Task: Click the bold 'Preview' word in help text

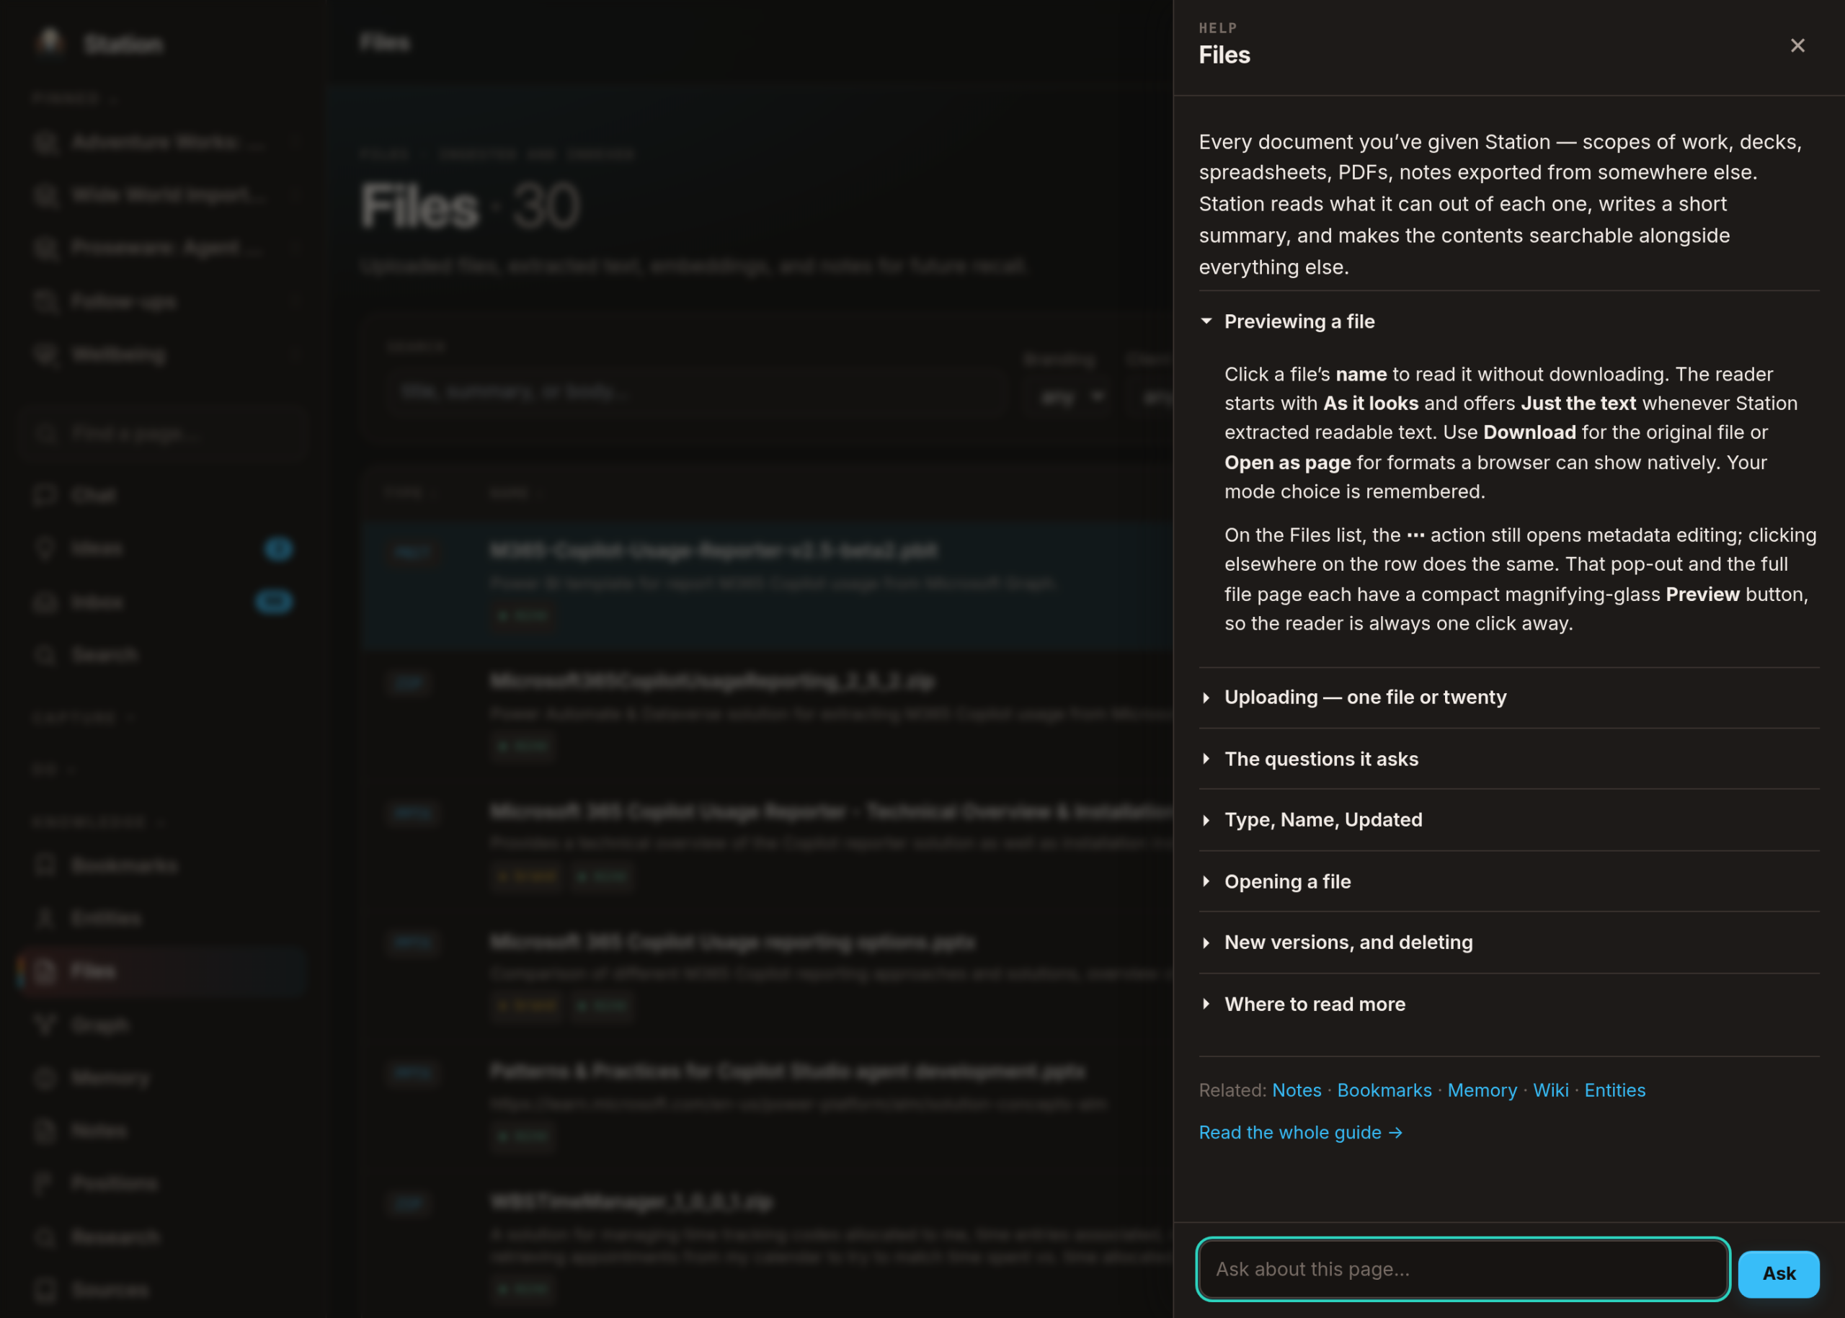Action: pyautogui.click(x=1702, y=594)
